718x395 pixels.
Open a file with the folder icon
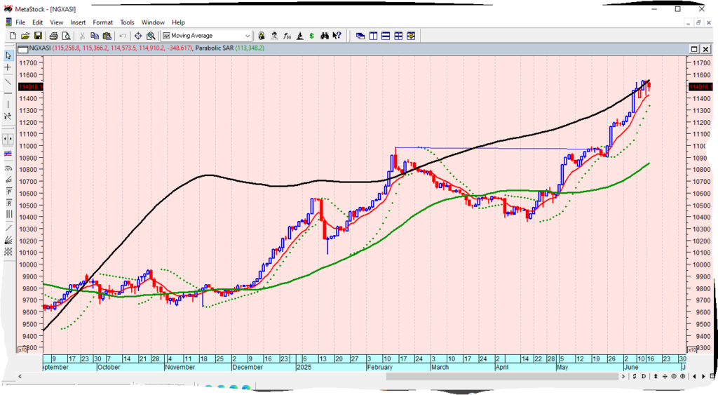[x=25, y=36]
